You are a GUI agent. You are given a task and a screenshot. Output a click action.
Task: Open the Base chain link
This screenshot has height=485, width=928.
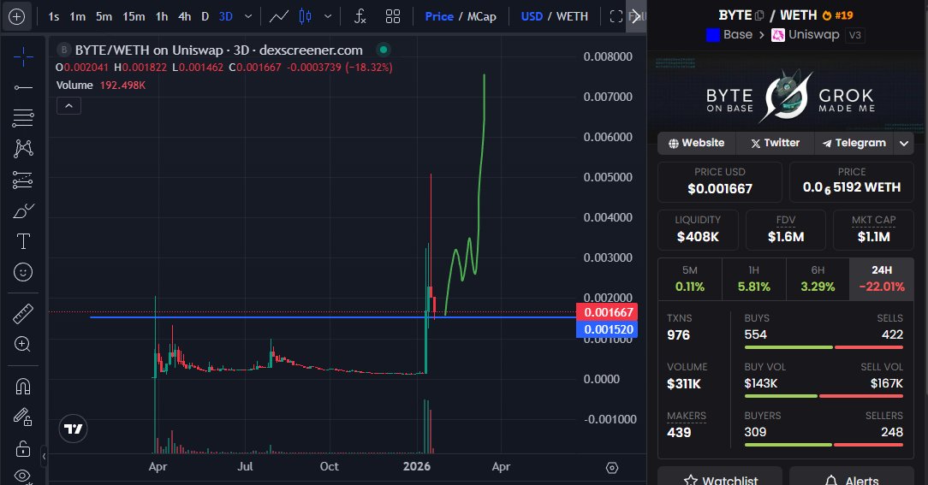tap(729, 35)
